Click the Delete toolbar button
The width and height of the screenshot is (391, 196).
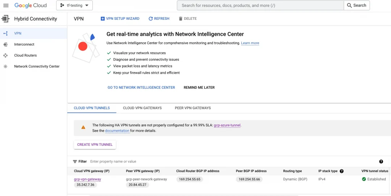coord(187,19)
